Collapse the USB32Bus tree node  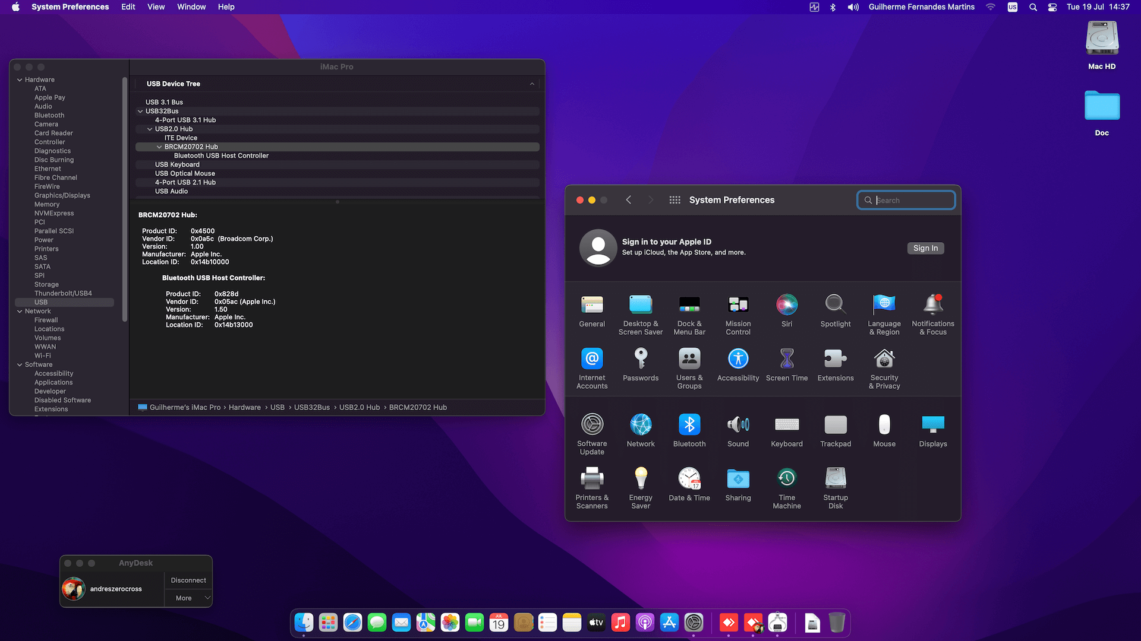pos(140,111)
